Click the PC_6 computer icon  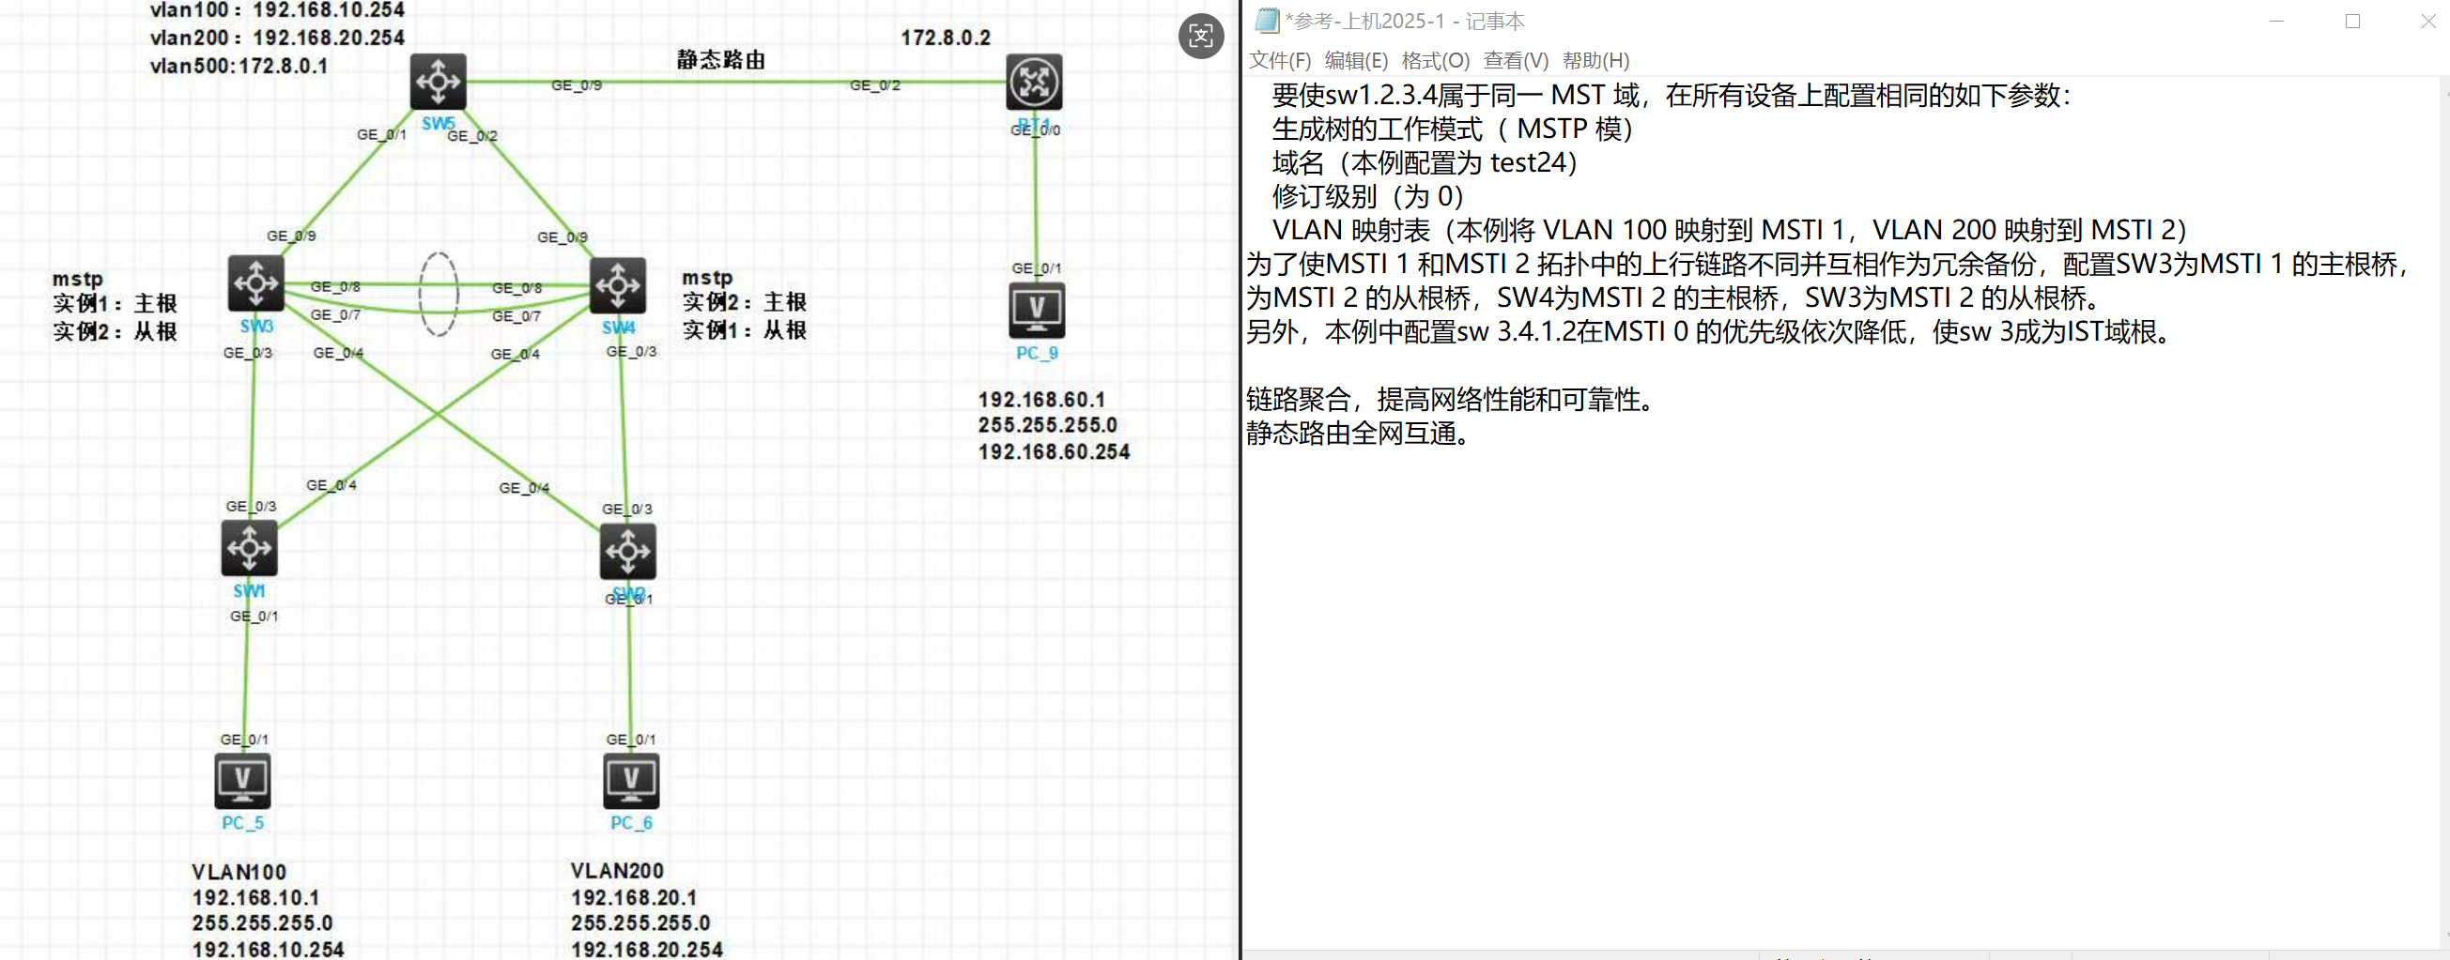tap(630, 781)
